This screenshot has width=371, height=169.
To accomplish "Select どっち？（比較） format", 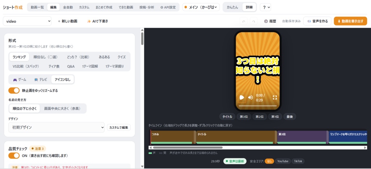I will point(78,57).
